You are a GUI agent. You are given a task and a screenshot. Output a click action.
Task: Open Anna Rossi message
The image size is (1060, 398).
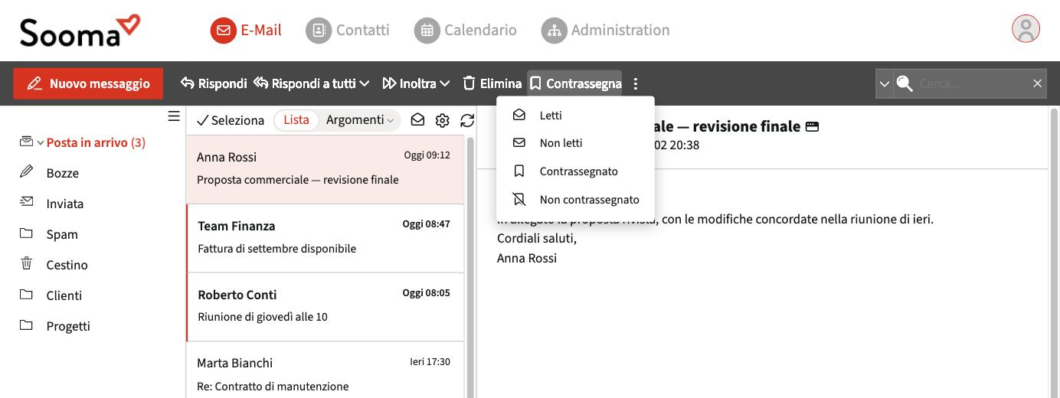pyautogui.click(x=325, y=169)
